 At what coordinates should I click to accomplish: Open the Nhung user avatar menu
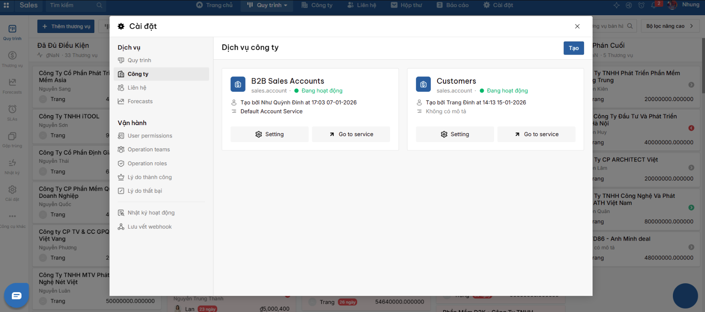(672, 5)
